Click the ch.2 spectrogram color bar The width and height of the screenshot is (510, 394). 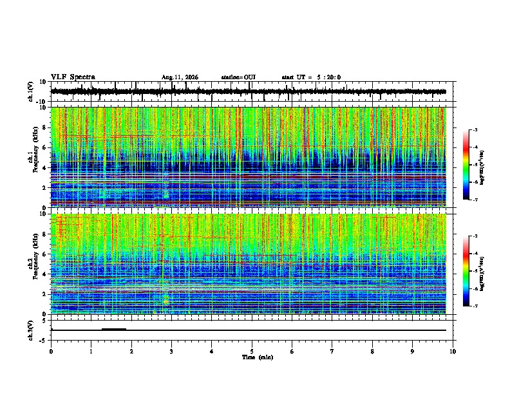pos(466,271)
